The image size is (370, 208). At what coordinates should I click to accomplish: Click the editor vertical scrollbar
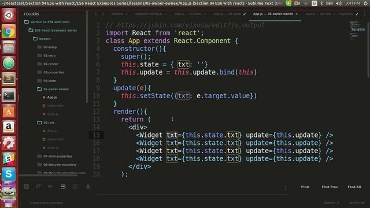point(368,50)
